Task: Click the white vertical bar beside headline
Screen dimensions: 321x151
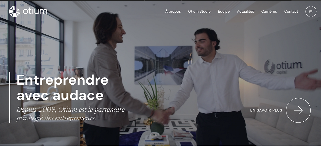Action: pyautogui.click(x=10, y=97)
